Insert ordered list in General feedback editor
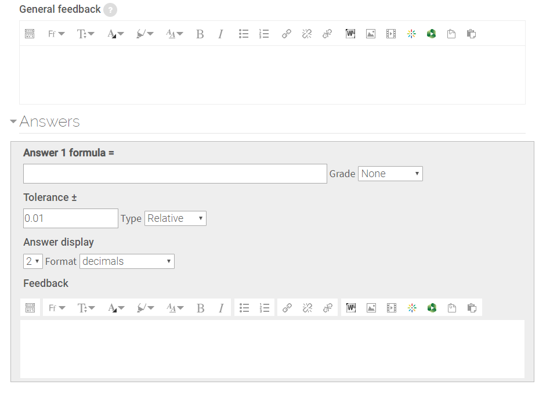The image size is (539, 399). tap(264, 34)
